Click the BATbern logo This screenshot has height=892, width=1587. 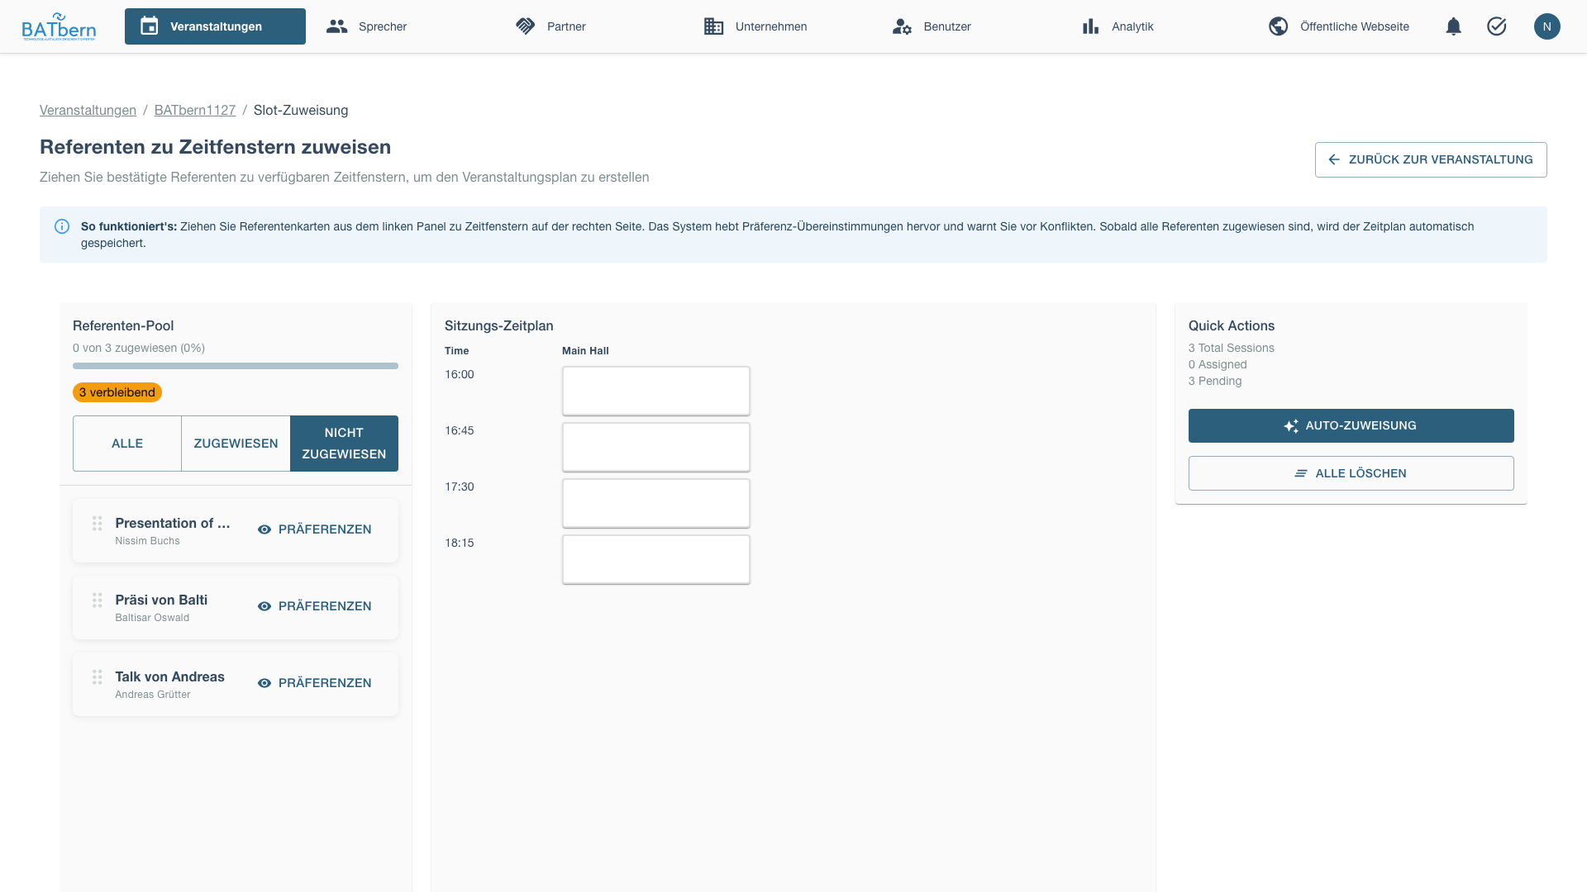pos(59,26)
